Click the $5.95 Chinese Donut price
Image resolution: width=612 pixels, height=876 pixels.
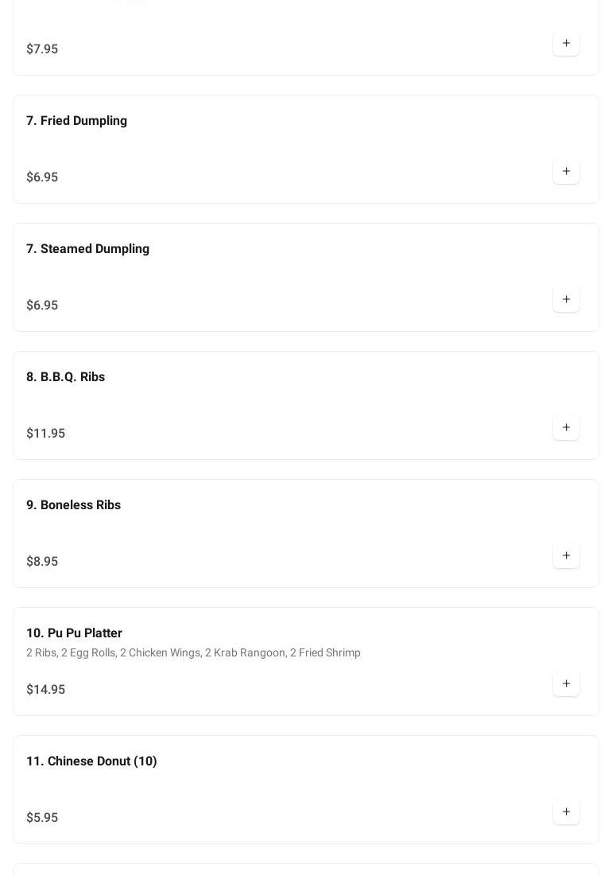tap(42, 818)
